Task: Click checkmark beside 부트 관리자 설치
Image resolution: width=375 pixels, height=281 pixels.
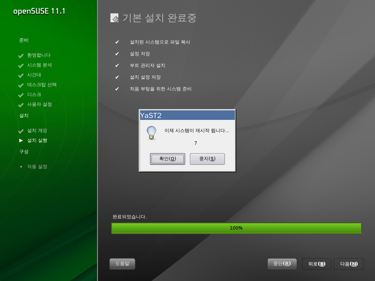Action: pos(117,66)
